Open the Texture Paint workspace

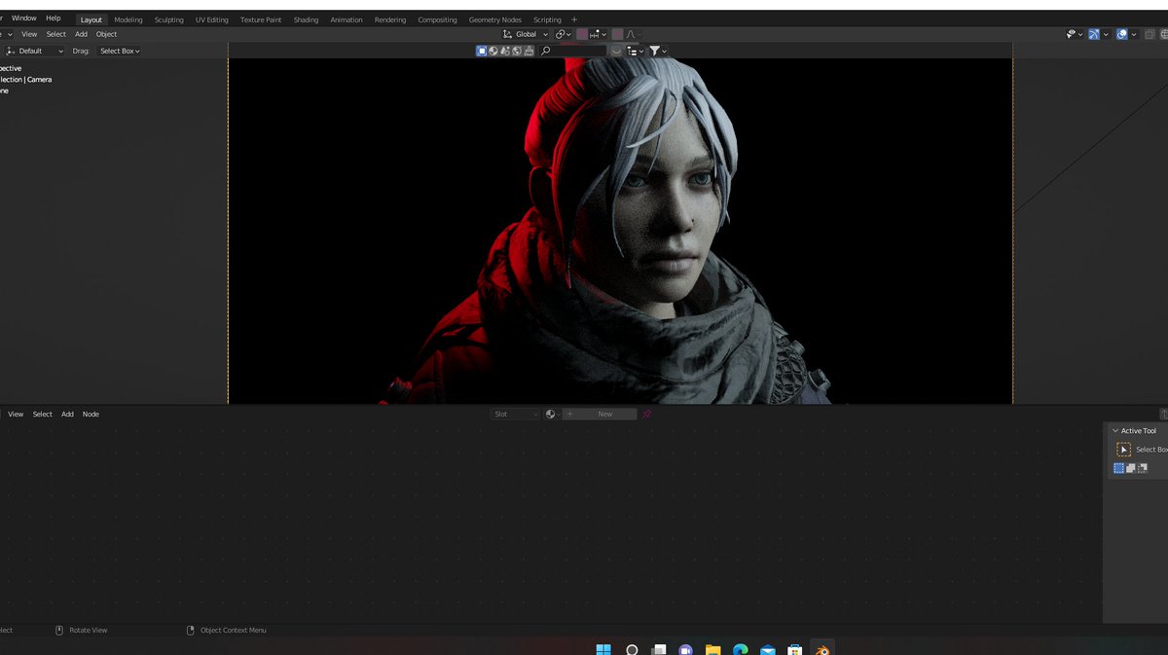(x=261, y=19)
